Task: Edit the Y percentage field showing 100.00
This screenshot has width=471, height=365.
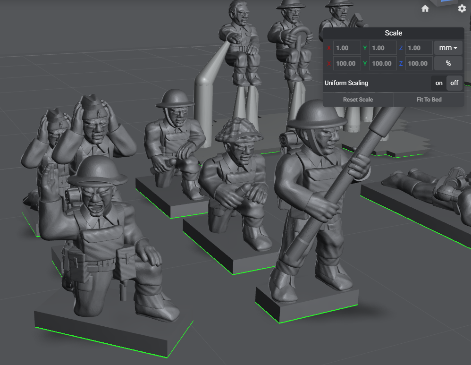Action: (x=382, y=63)
